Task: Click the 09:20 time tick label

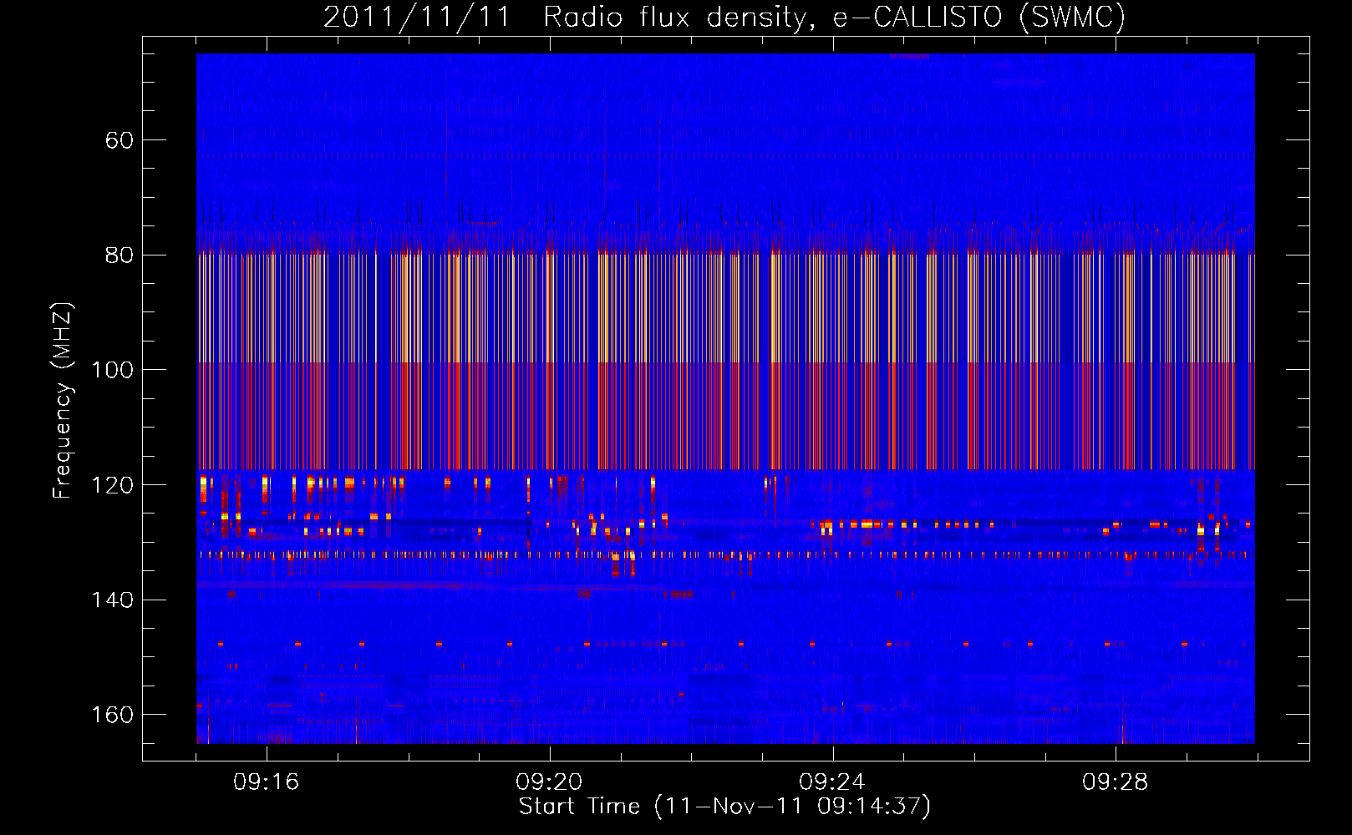Action: click(x=550, y=782)
